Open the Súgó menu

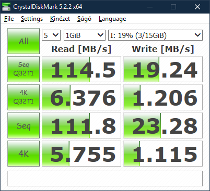tap(84, 19)
